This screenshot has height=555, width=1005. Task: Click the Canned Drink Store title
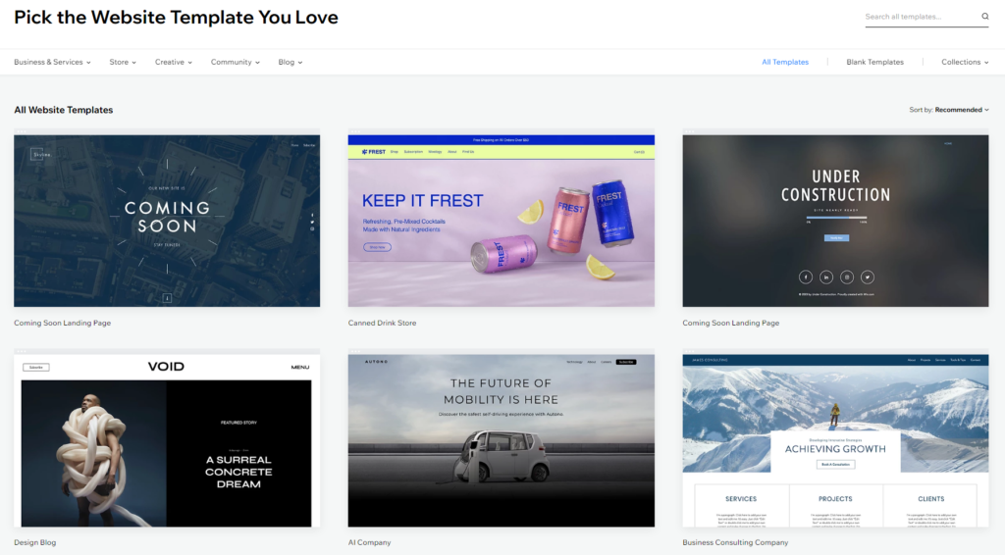382,323
